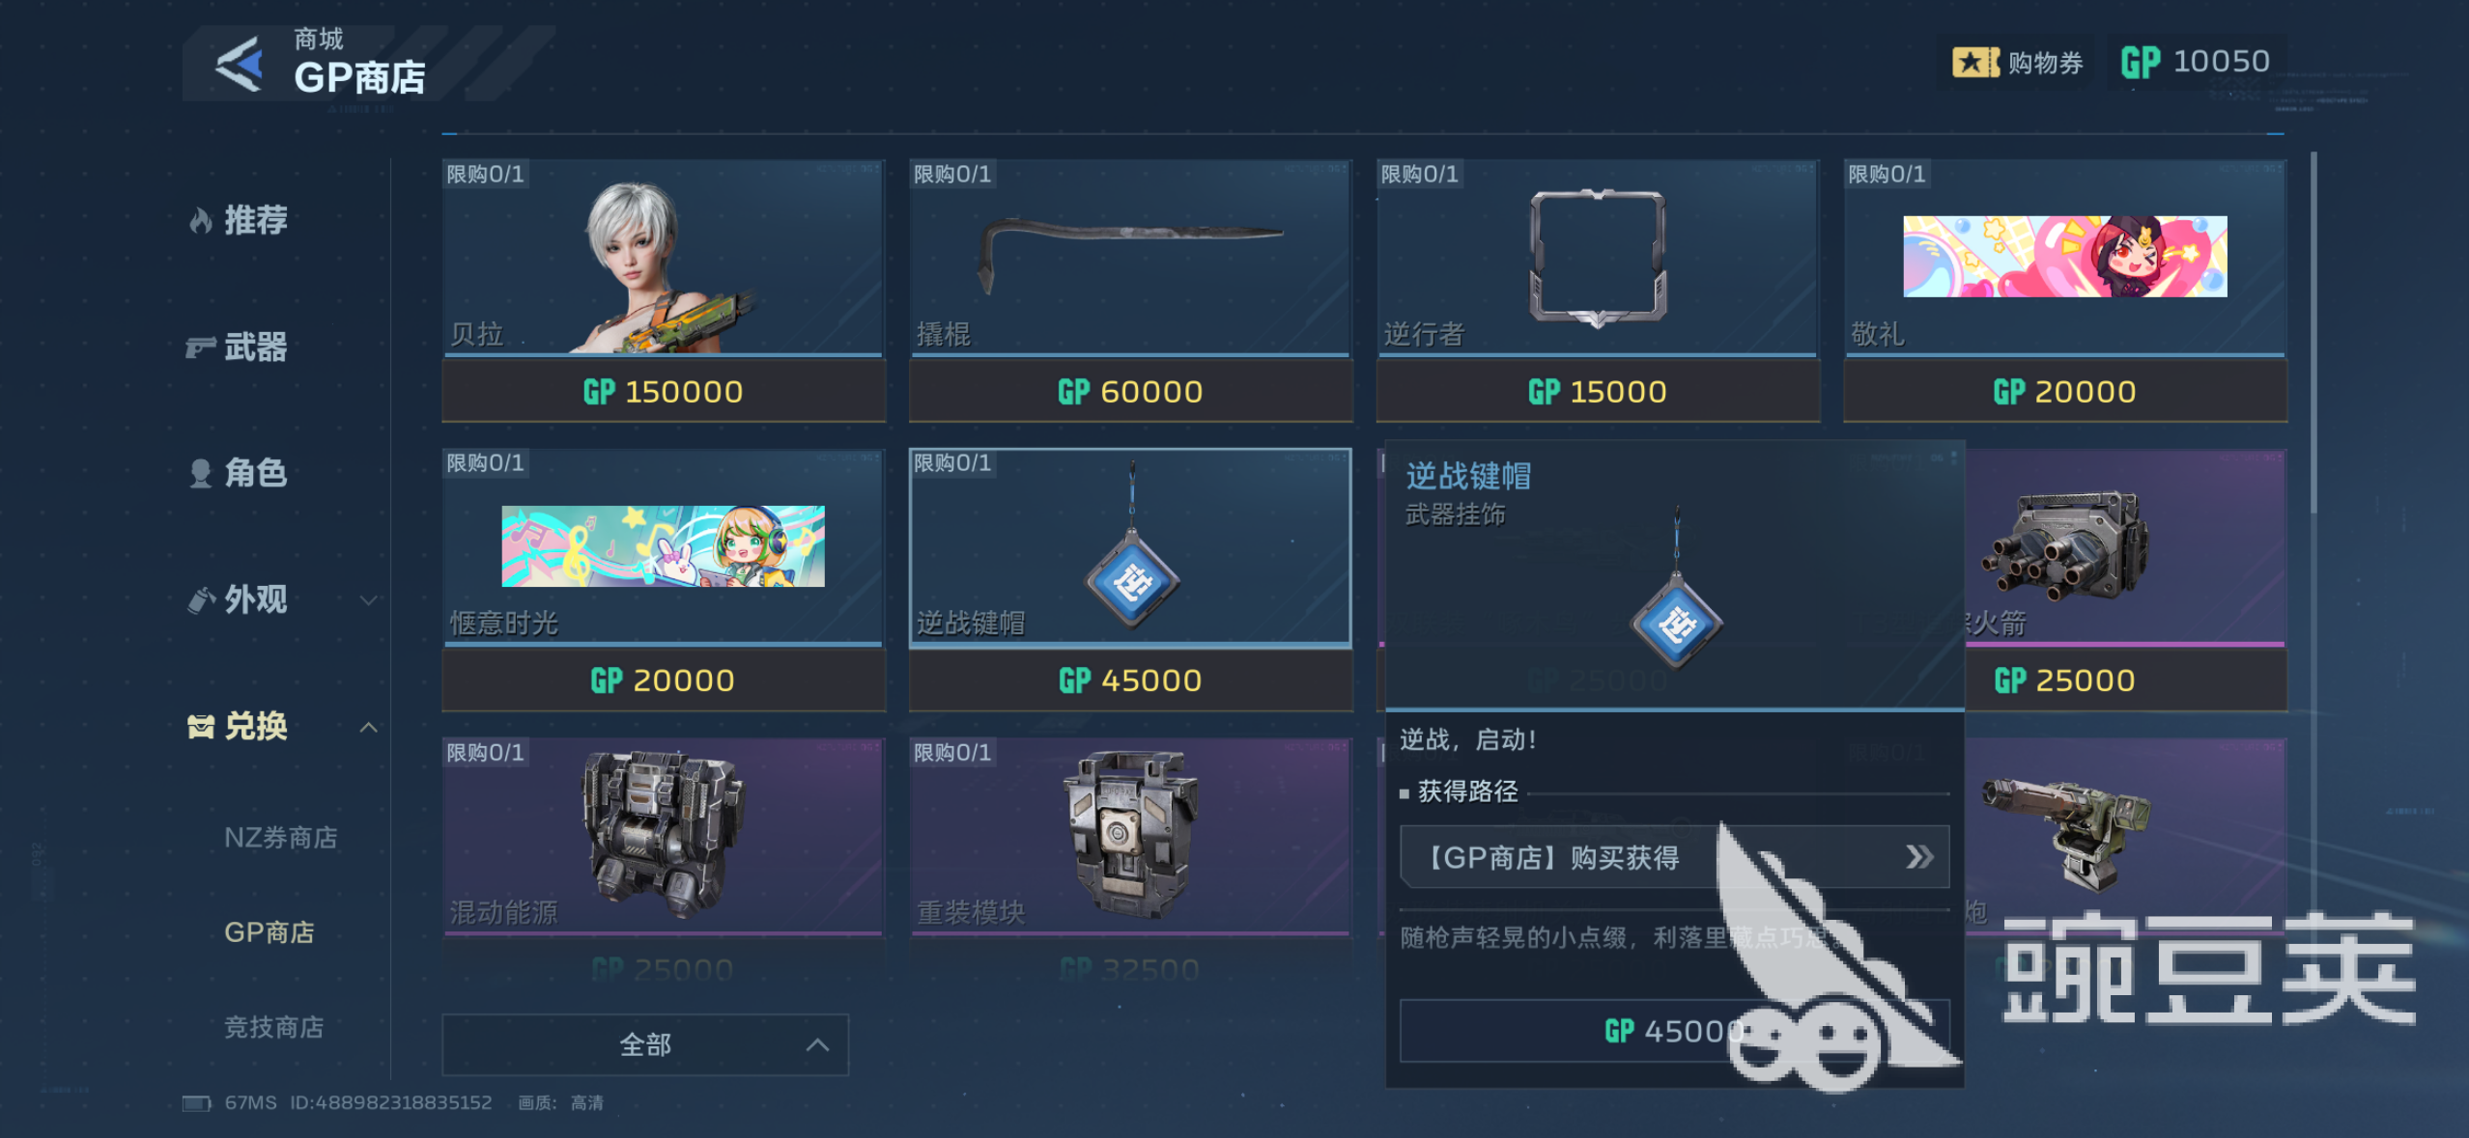Collapse the 兑换 category chevron
Screen dimensions: 2469x1138
pyautogui.click(x=369, y=727)
